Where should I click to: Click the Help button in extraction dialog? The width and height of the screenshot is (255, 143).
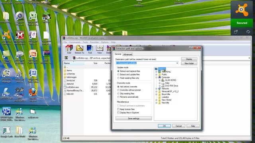click(193, 126)
